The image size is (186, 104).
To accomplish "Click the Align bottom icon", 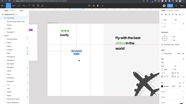I will pos(180,14).
